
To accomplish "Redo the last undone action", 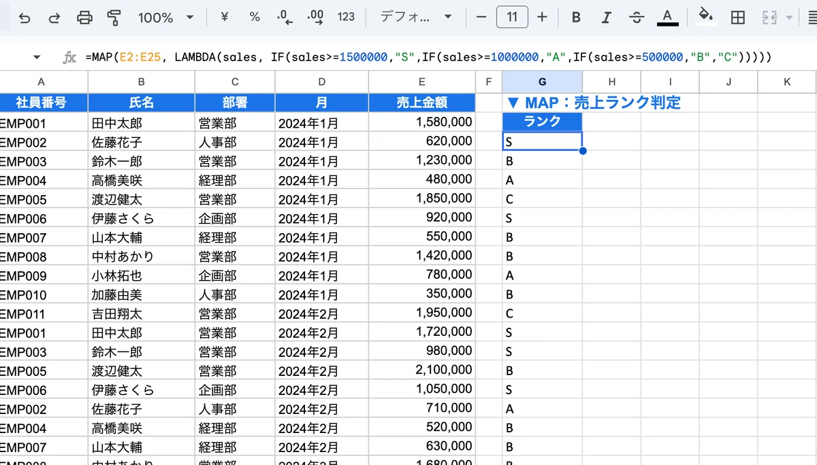I will point(54,18).
